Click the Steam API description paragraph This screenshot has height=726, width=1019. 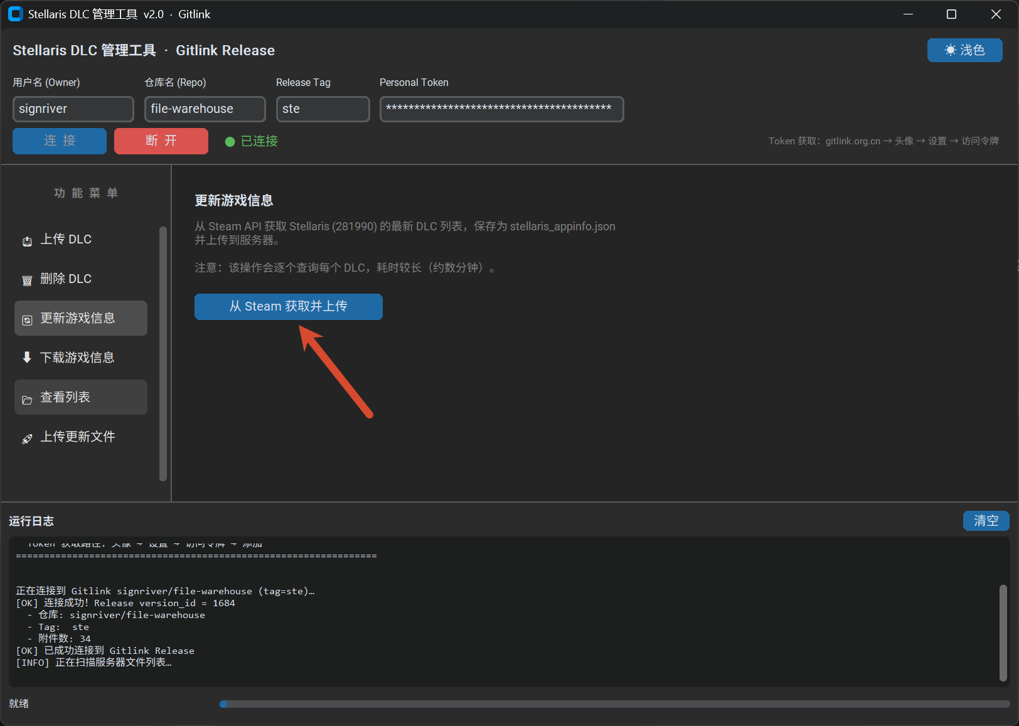click(x=405, y=233)
